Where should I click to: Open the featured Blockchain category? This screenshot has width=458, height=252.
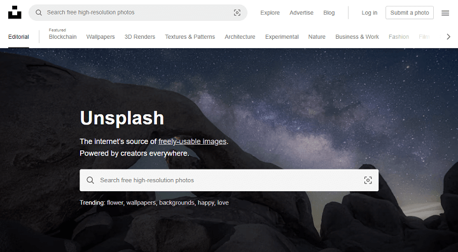click(x=62, y=37)
